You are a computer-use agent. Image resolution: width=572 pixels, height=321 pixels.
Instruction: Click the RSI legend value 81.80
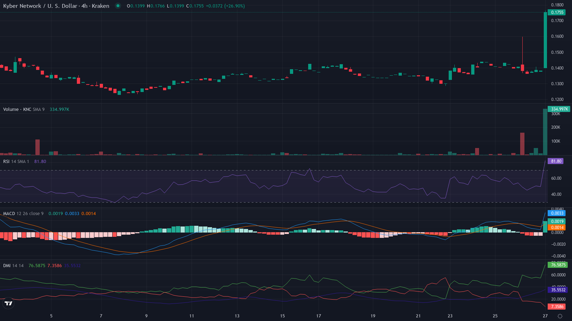click(40, 161)
